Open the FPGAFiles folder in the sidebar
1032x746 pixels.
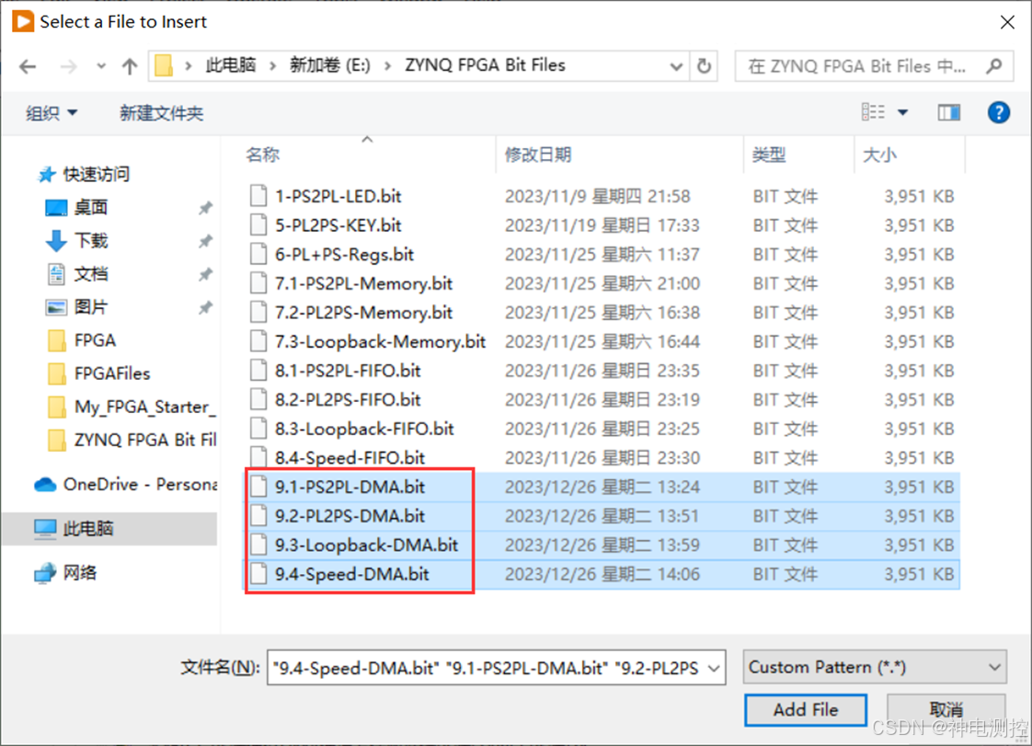coord(99,373)
